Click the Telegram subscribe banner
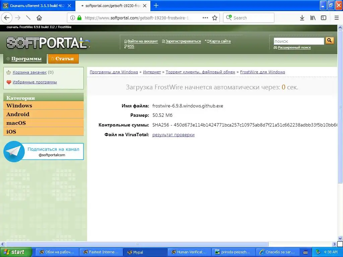 click(44, 152)
